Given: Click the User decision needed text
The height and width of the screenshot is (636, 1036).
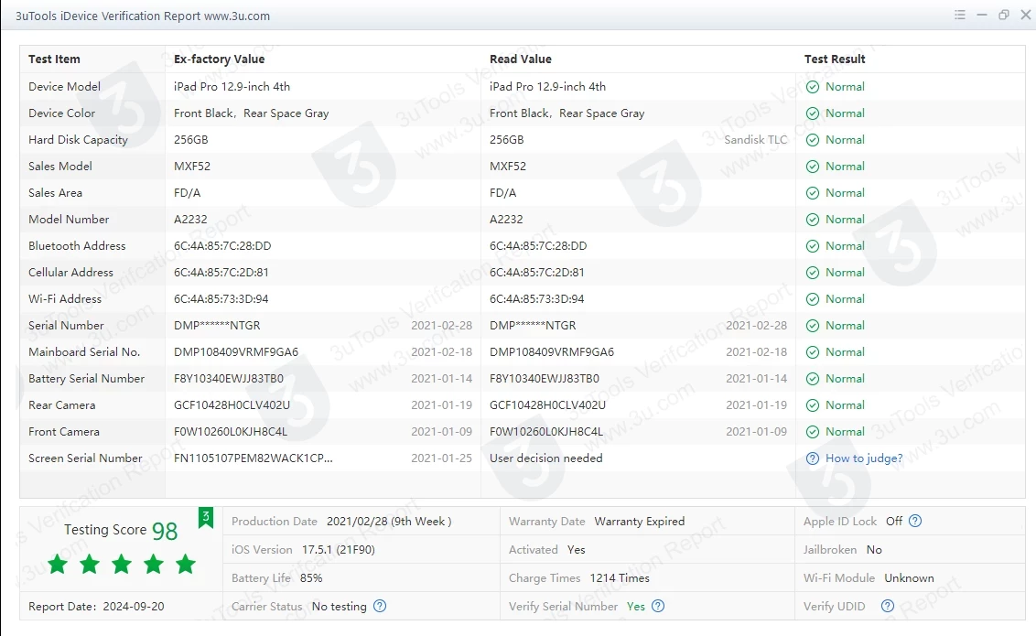Looking at the screenshot, I should point(545,458).
